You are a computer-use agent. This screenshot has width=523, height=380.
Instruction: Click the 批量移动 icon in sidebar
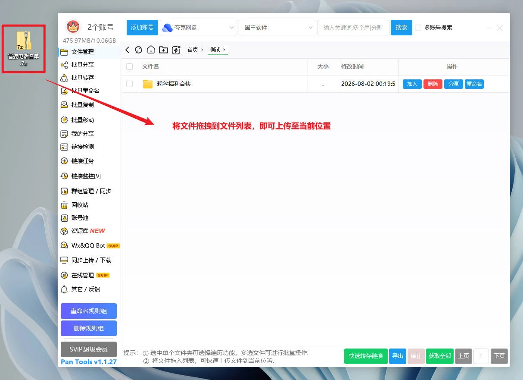click(64, 120)
